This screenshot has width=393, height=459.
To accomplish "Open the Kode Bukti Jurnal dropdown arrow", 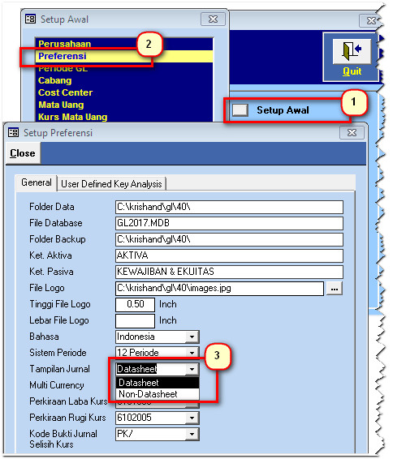I will [192, 434].
